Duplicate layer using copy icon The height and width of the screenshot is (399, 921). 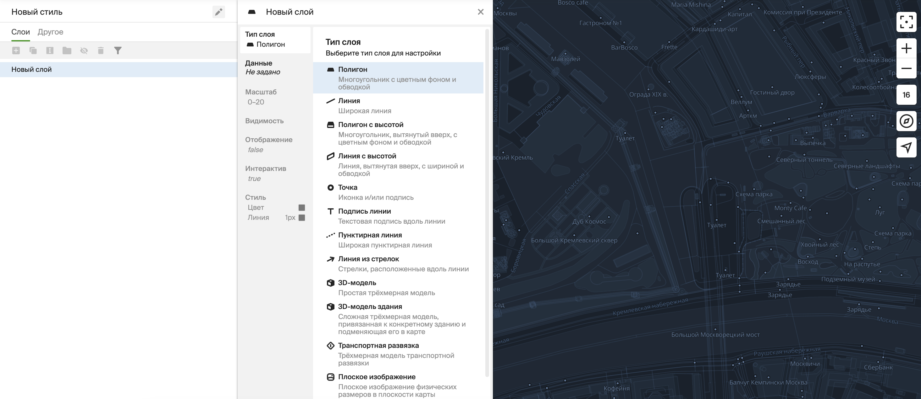pyautogui.click(x=33, y=50)
